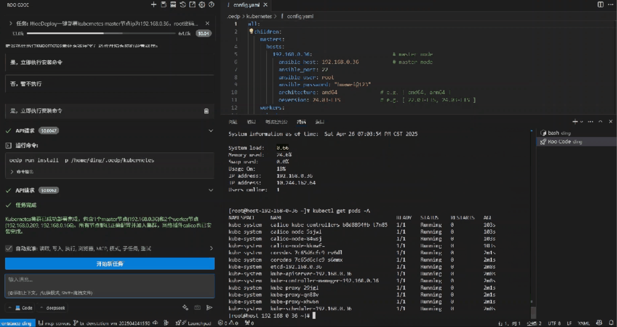
Task: Open the deepseek API profile dropdown
Action: coord(53,308)
